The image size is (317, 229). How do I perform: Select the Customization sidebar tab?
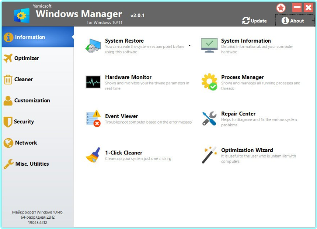point(32,100)
